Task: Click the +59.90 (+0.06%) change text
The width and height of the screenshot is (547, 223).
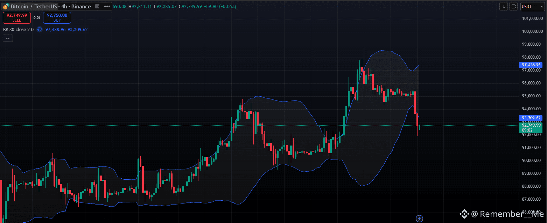Action: pyautogui.click(x=220, y=6)
